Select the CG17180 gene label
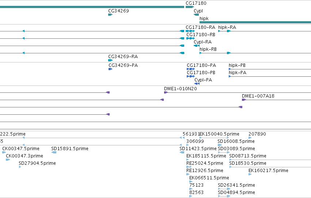 point(196,3)
